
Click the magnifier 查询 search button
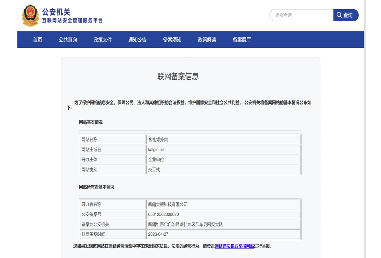pos(346,15)
